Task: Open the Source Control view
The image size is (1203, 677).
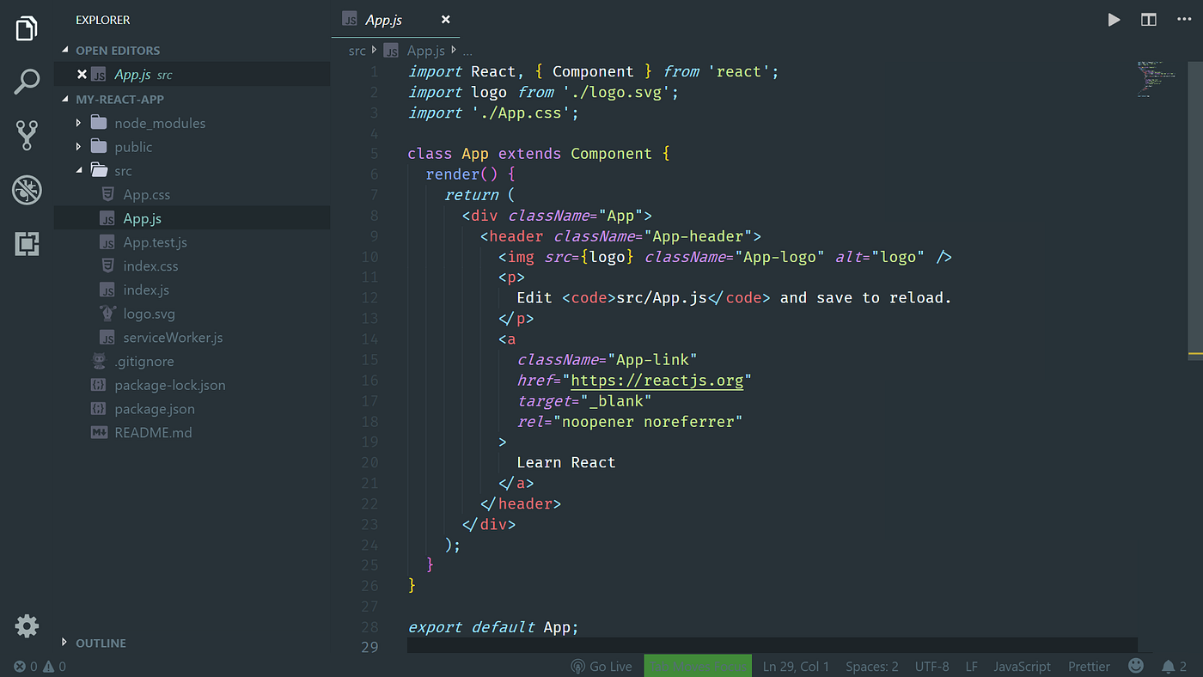Action: (x=26, y=135)
